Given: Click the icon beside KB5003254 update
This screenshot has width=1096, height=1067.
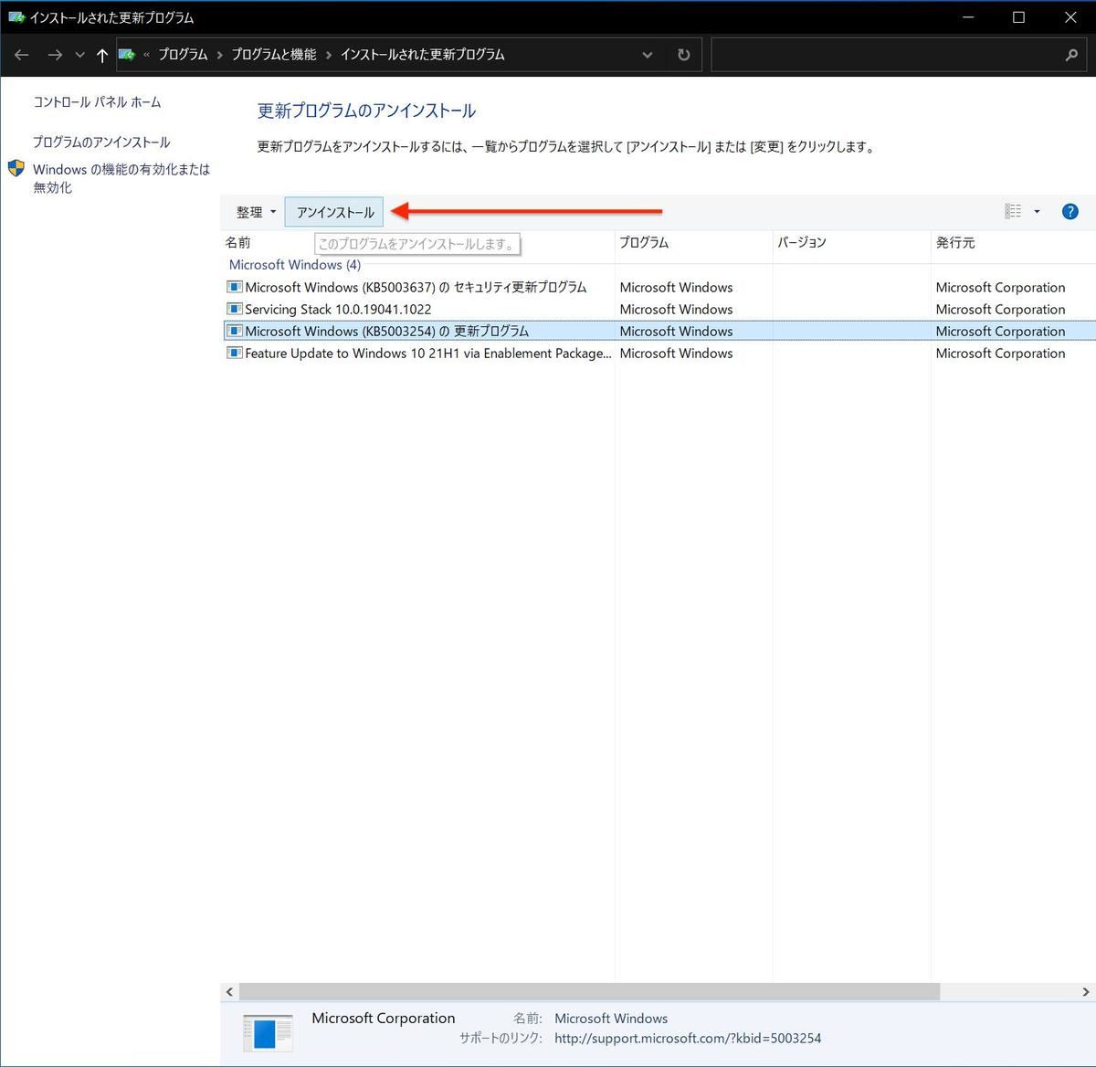Looking at the screenshot, I should (x=235, y=331).
